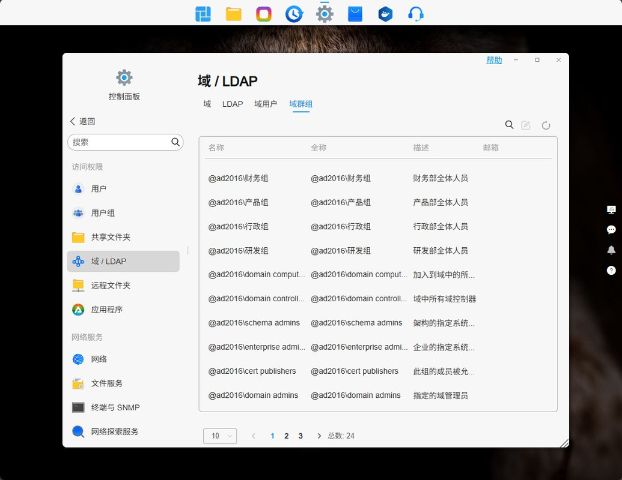Screen dimensions: 622x480
Task: Open the desktop widgets icon in top dock
Action: click(x=203, y=14)
